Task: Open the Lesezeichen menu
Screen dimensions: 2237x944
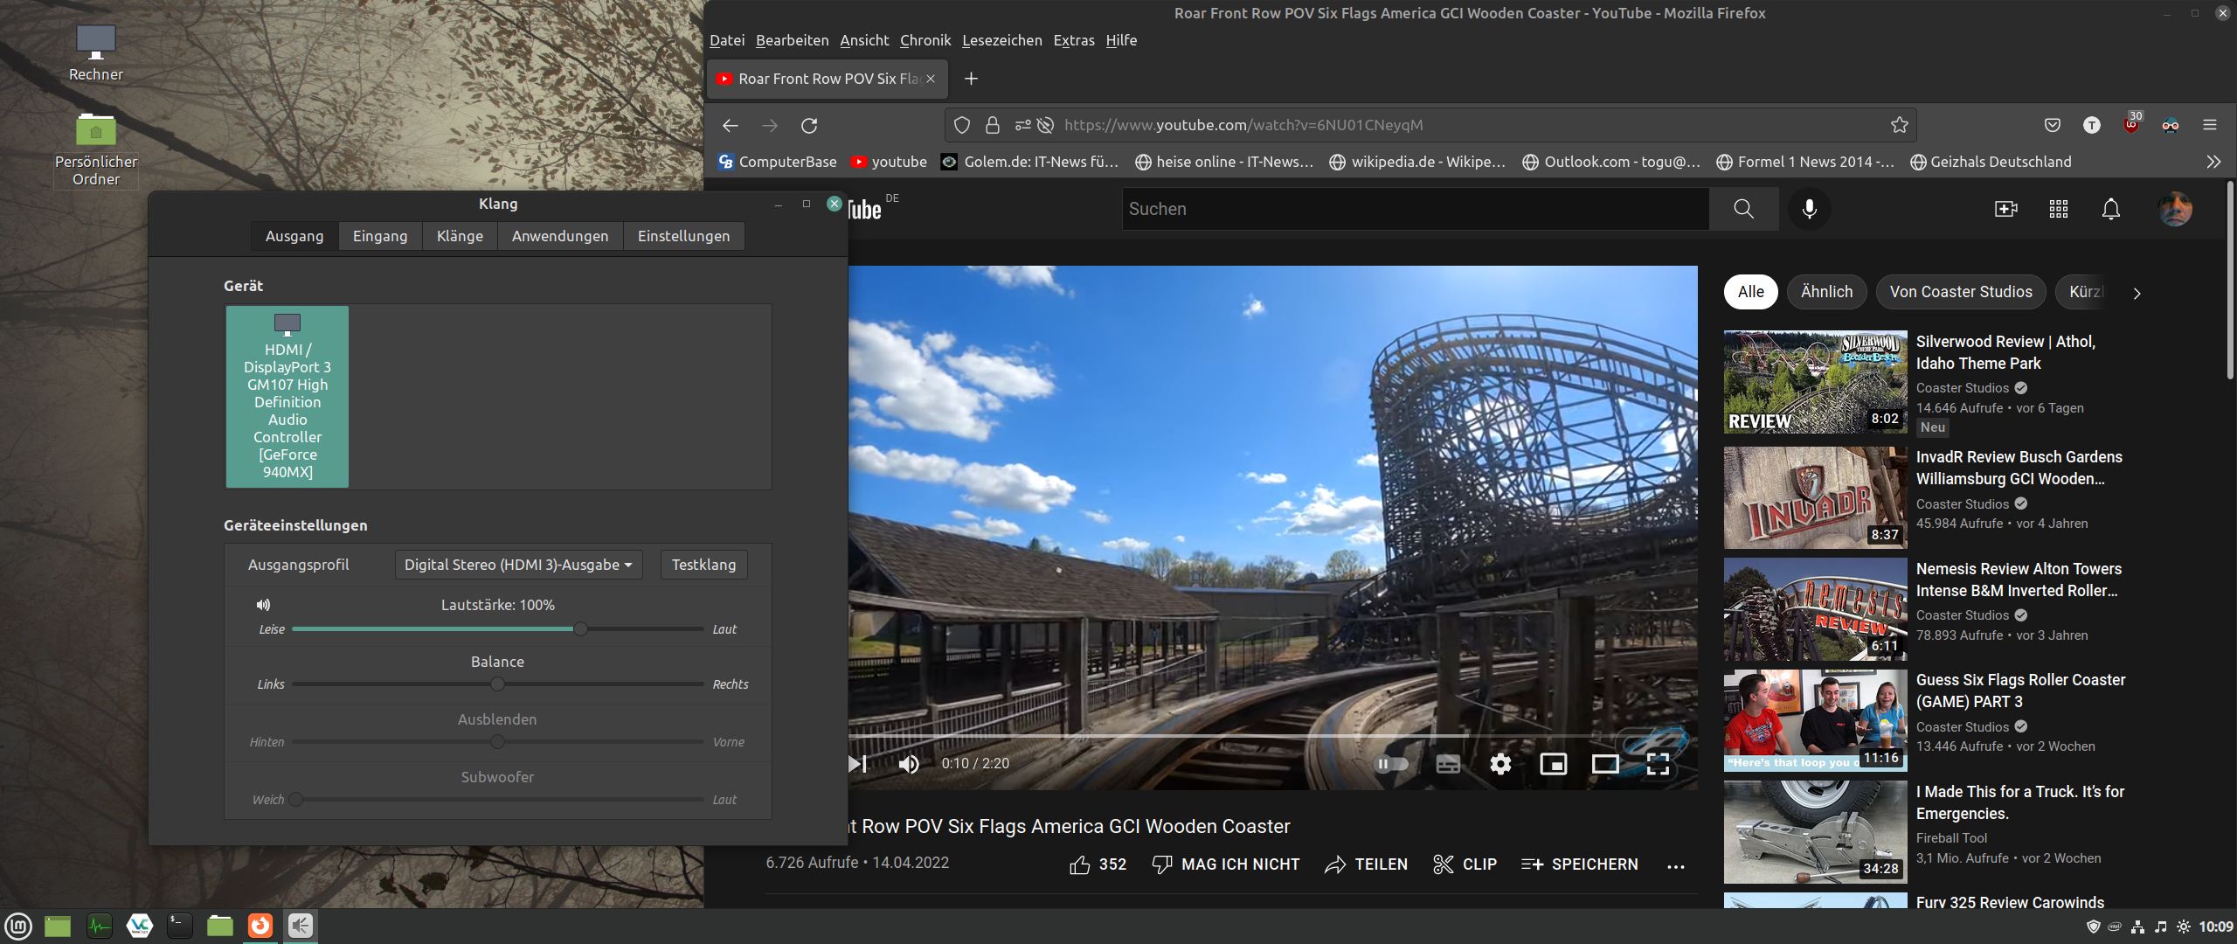Action: click(1001, 40)
